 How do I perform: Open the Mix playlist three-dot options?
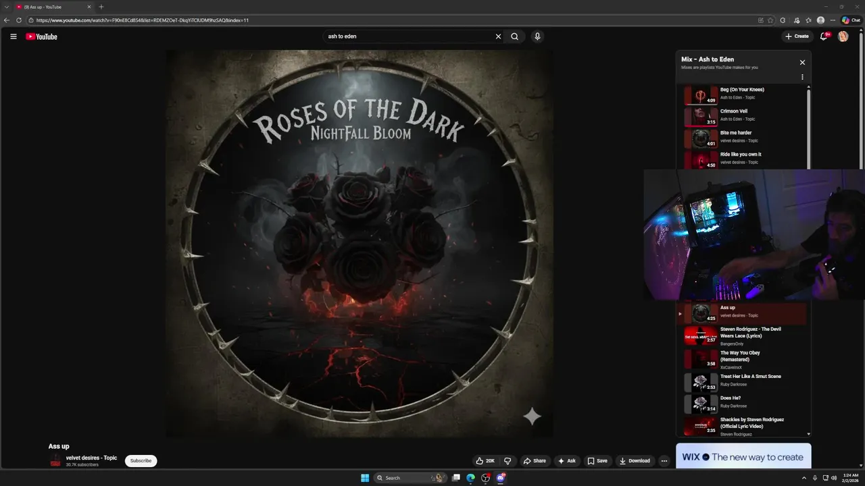[x=802, y=77]
